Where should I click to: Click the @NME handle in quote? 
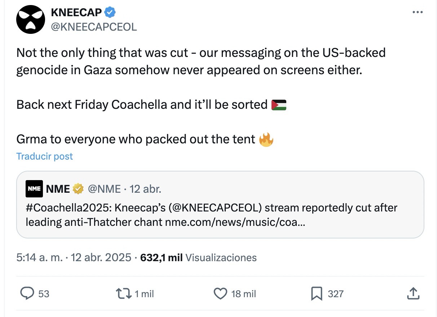pos(104,189)
